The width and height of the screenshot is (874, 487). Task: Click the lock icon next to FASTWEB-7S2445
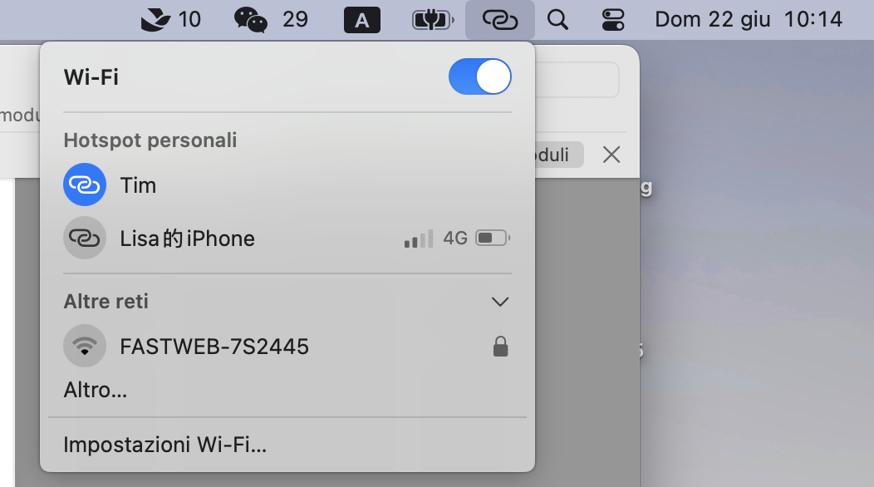(x=500, y=347)
